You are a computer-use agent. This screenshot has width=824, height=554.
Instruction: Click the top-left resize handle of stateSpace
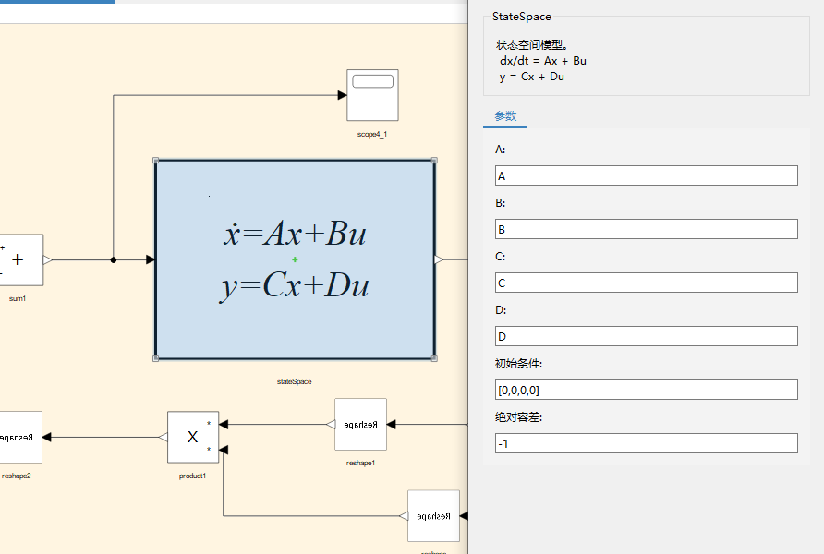(155, 160)
